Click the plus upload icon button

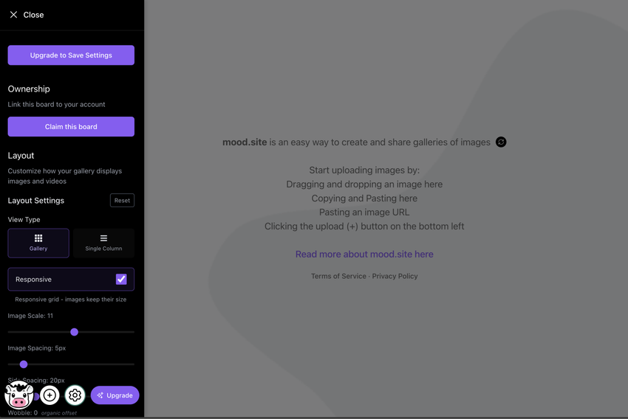[50, 395]
